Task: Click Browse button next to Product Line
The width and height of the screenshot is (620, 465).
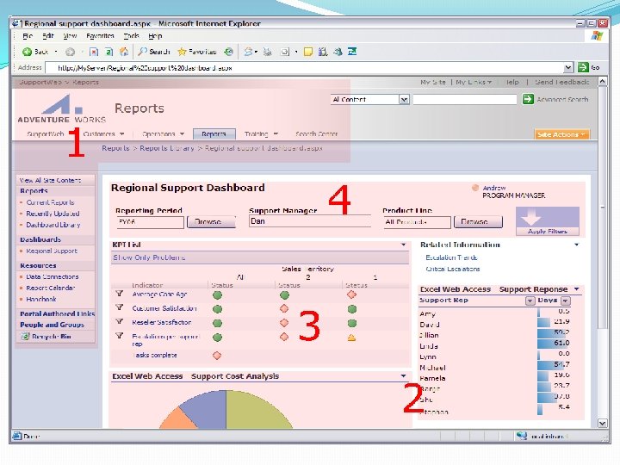Action: click(x=479, y=222)
